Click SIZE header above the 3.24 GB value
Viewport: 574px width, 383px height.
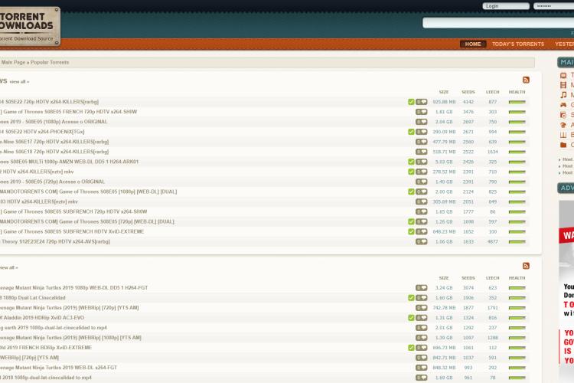pyautogui.click(x=444, y=278)
